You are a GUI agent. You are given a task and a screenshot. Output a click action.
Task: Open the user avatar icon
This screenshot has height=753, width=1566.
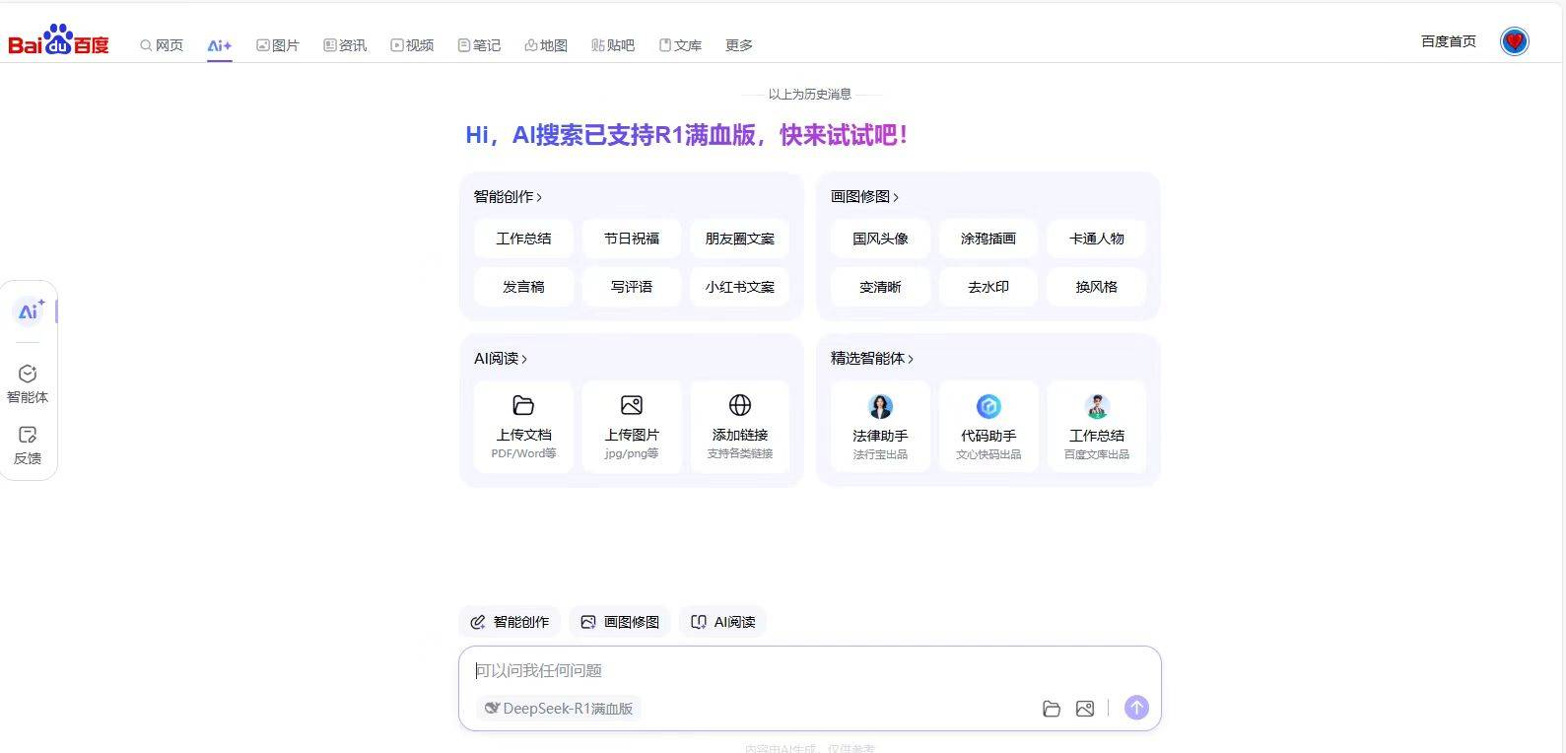[1515, 41]
